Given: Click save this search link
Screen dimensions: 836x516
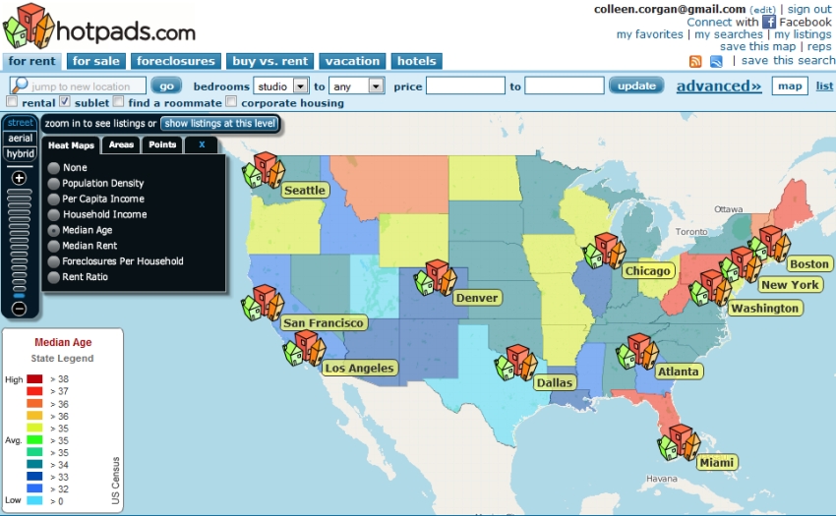Looking at the screenshot, I should click(788, 60).
